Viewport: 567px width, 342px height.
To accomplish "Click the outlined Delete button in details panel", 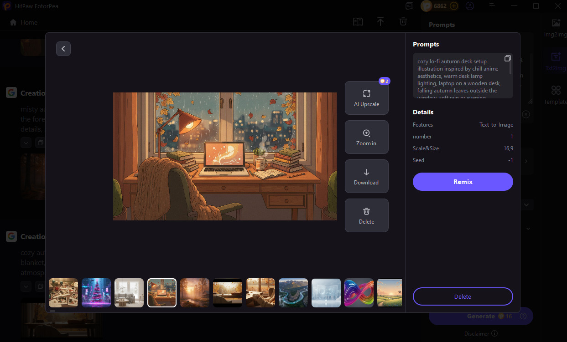I will [x=463, y=296].
